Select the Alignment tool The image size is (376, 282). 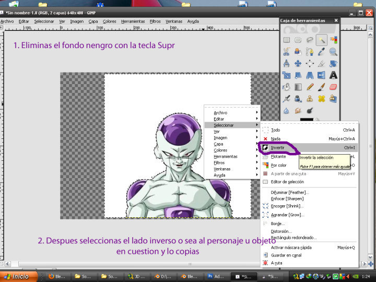click(310, 63)
